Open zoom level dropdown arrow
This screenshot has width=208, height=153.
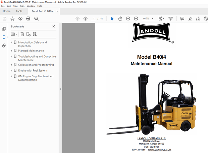tap(153, 19)
